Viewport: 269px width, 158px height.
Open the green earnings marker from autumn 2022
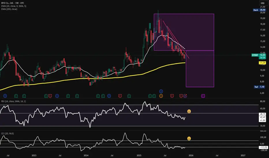coord(24,96)
